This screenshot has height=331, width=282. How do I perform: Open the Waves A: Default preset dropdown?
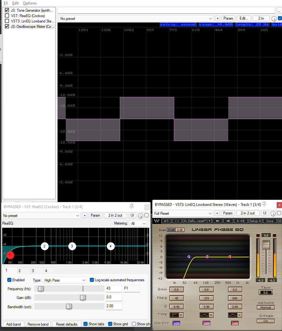[x=197, y=221]
